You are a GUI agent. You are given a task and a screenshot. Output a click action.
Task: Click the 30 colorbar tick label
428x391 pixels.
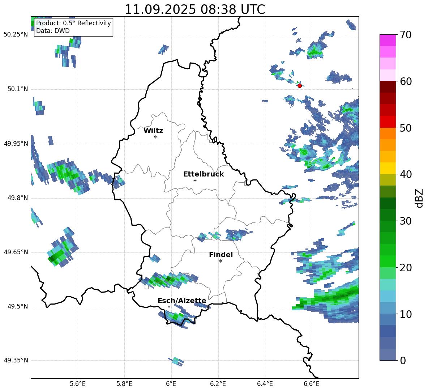point(405,221)
